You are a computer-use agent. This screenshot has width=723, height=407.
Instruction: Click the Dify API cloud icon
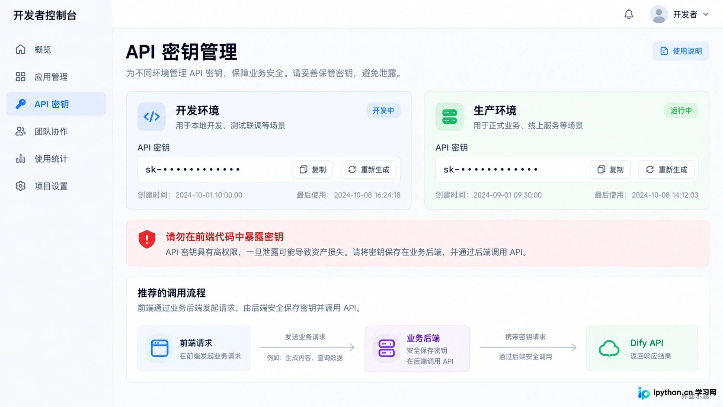[609, 348]
